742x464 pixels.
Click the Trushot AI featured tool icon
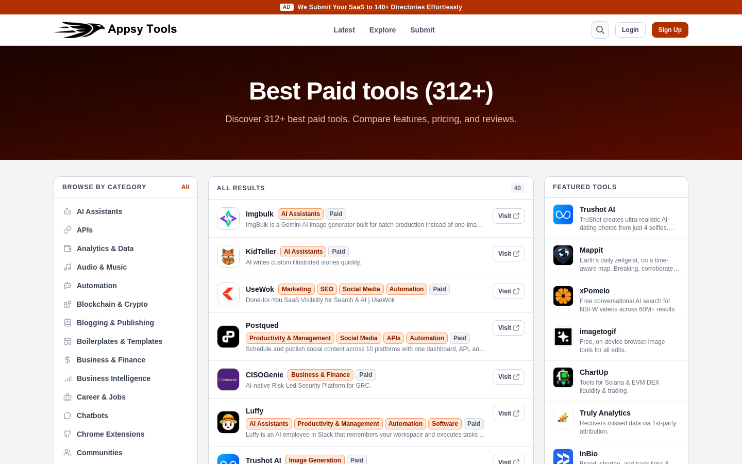(x=563, y=214)
